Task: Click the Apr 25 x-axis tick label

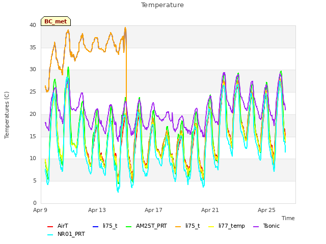Action: 266,210
